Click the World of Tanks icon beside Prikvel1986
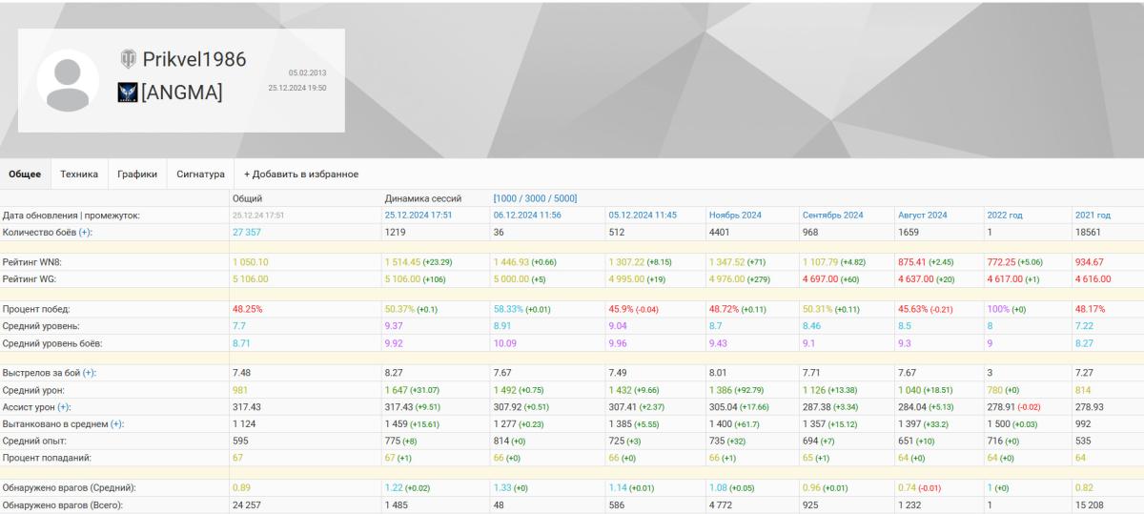The width and height of the screenshot is (1144, 514). click(128, 59)
